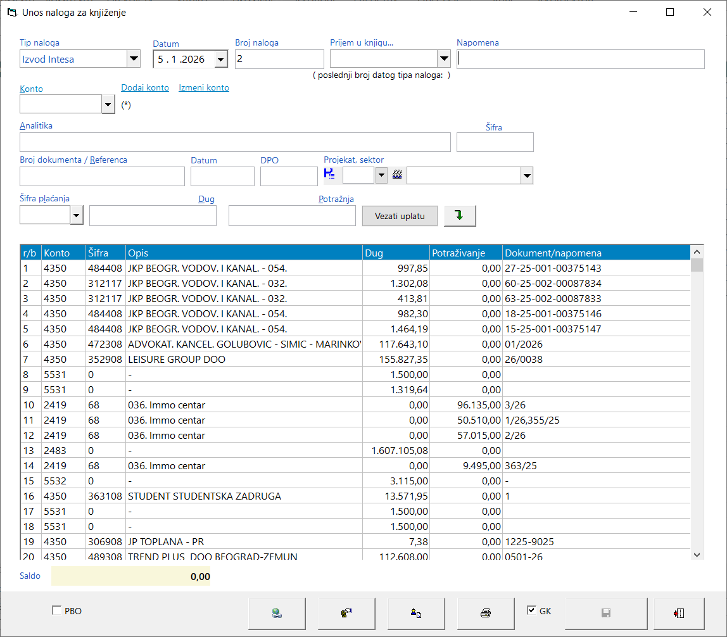Image resolution: width=727 pixels, height=637 pixels.
Task: Expand the small Projekat dropdown
Action: pyautogui.click(x=381, y=175)
